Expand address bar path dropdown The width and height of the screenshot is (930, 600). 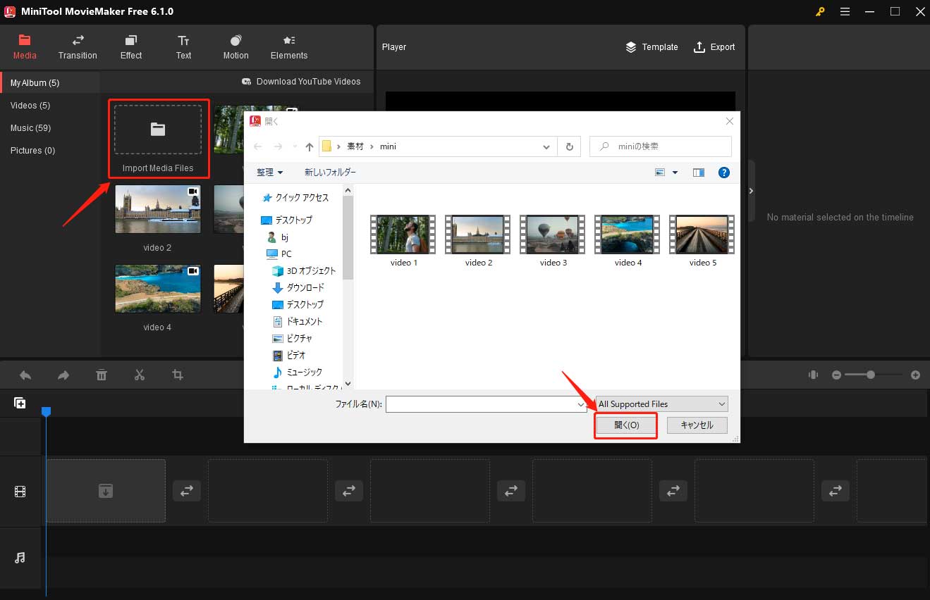(546, 146)
